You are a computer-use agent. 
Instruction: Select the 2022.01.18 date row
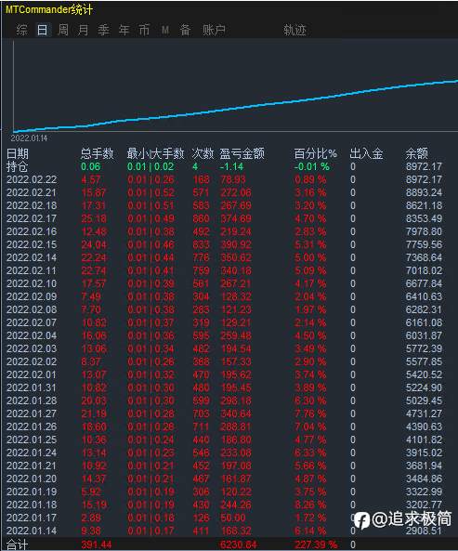coord(32,505)
